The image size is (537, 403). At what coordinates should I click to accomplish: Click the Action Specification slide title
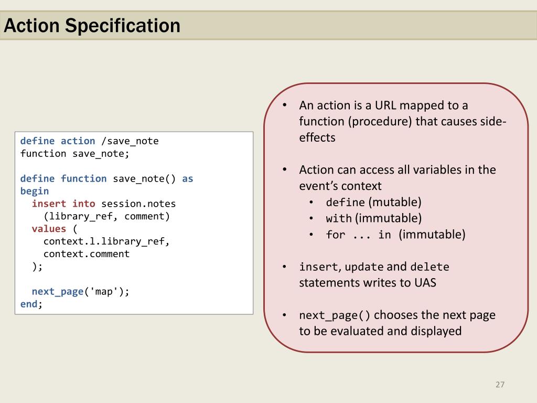click(92, 26)
